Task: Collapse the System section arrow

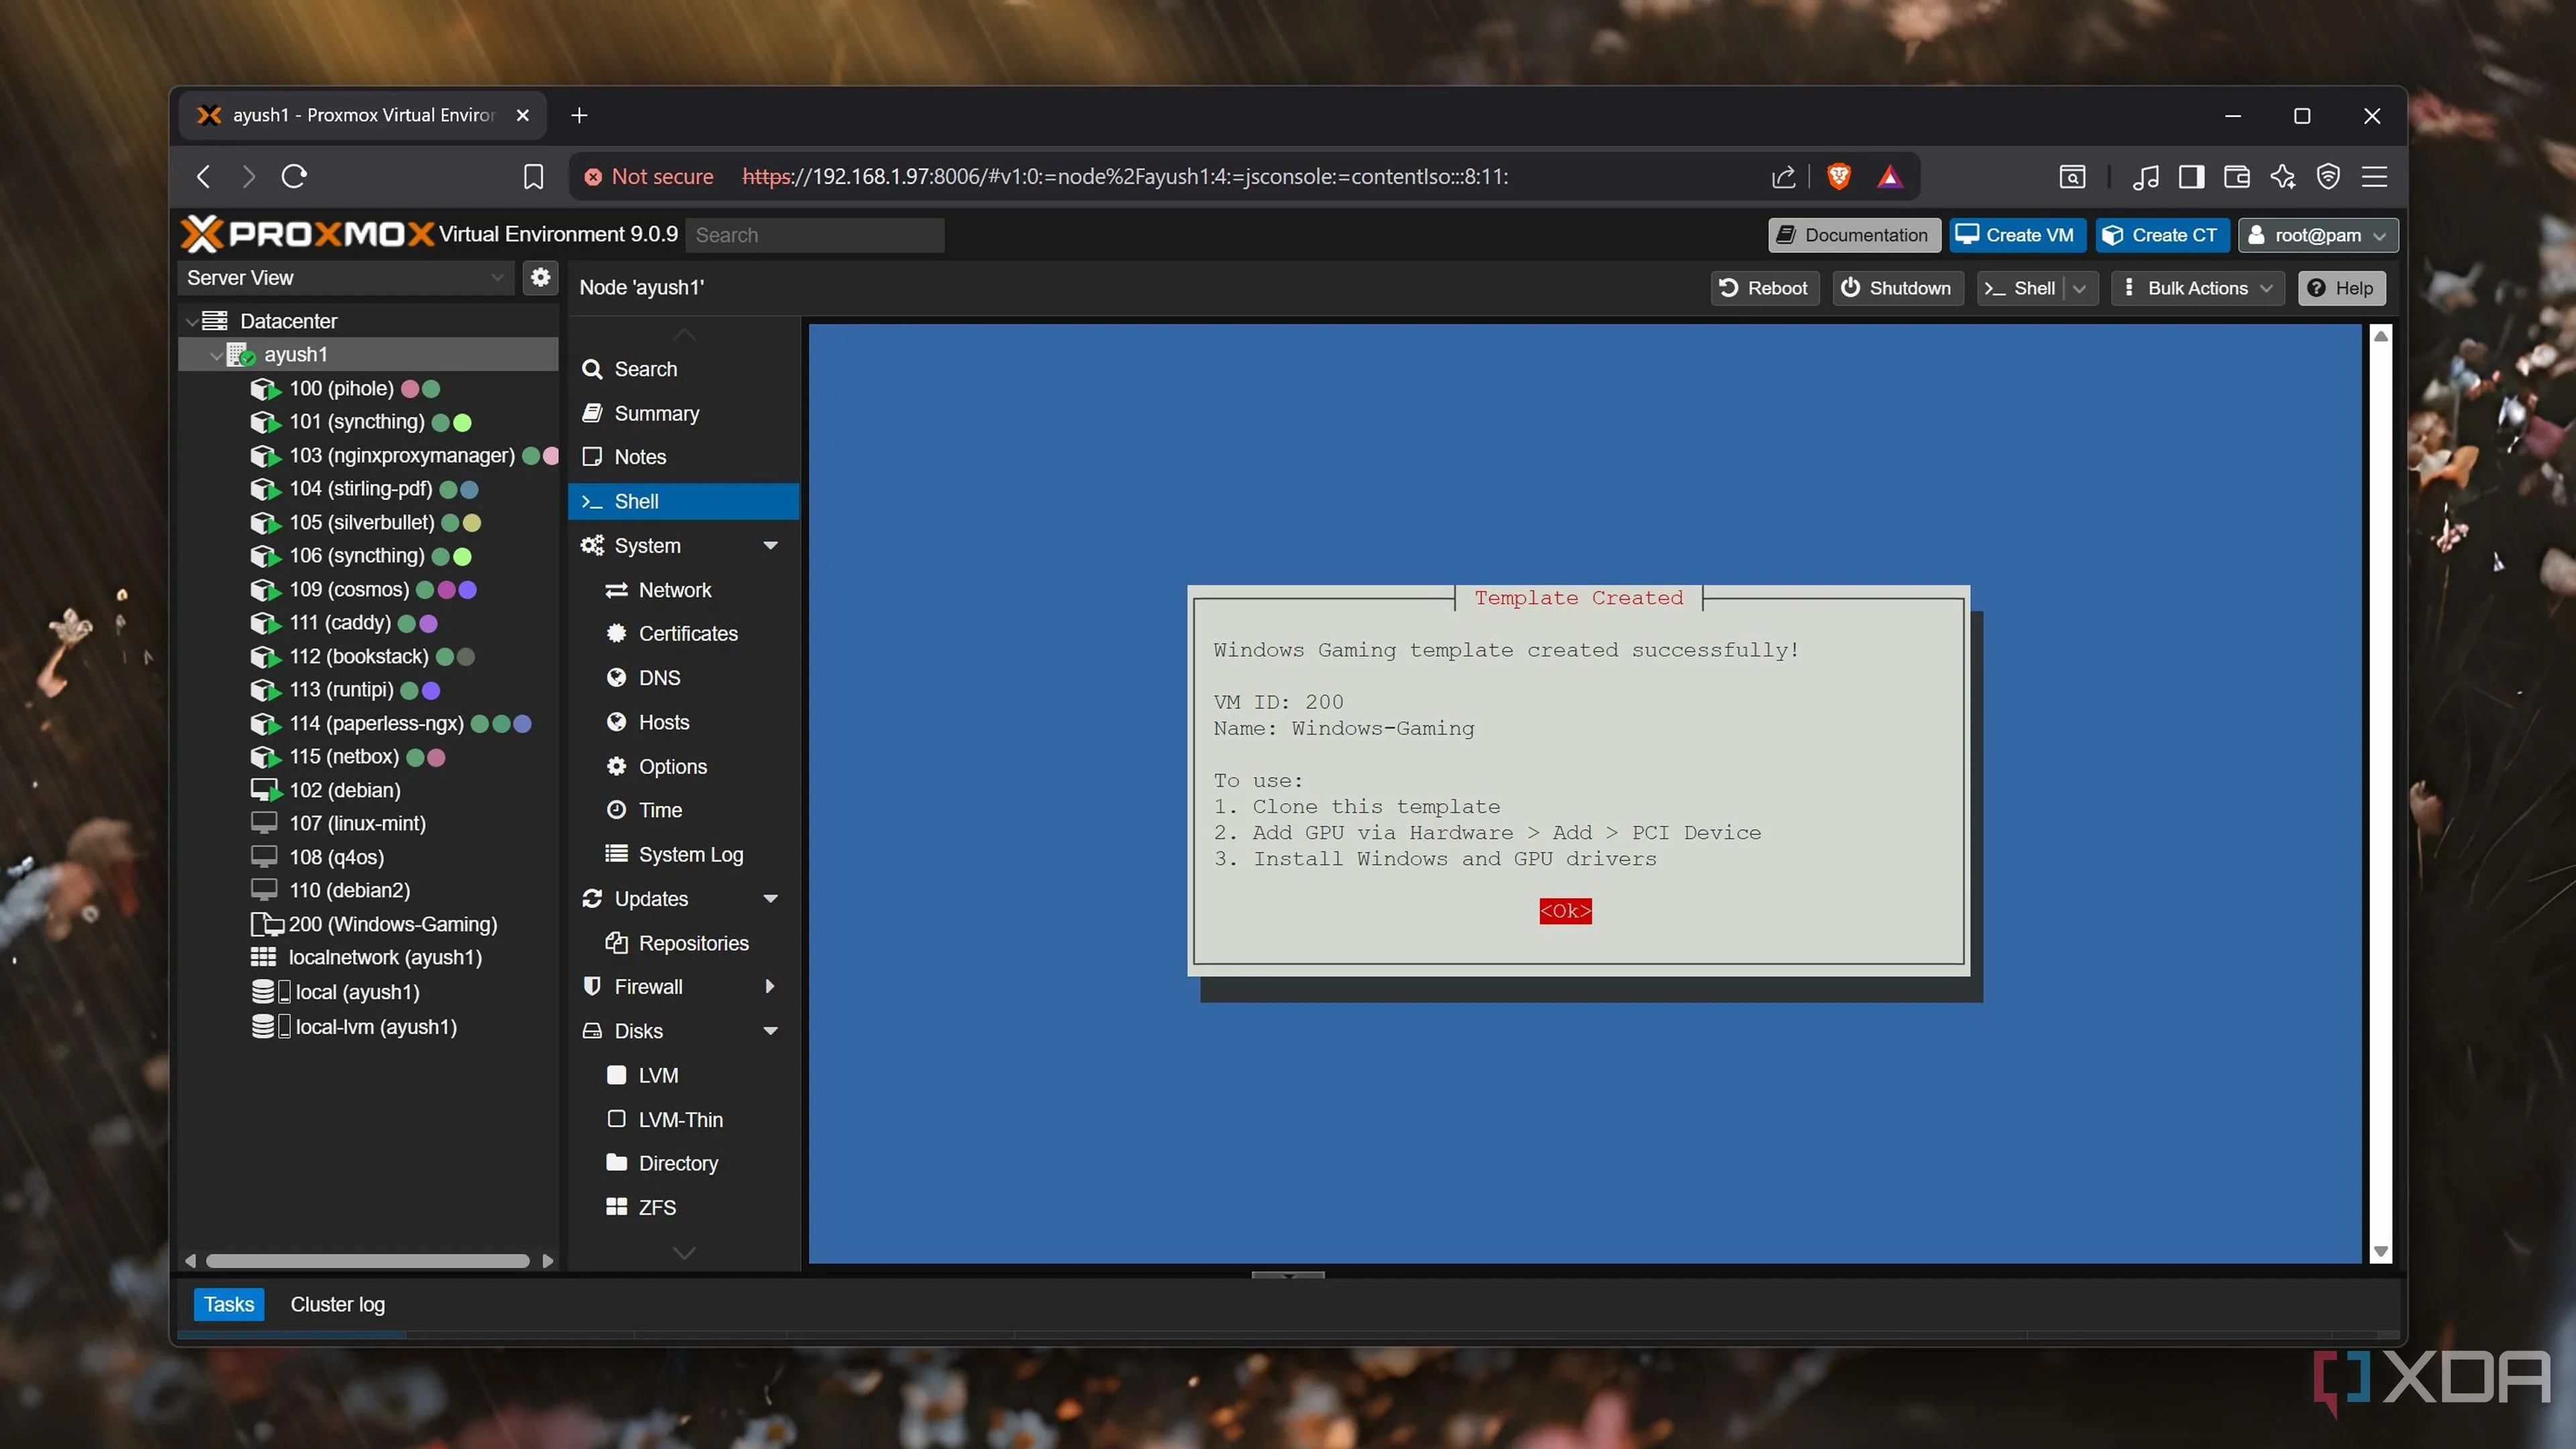Action: pyautogui.click(x=770, y=546)
